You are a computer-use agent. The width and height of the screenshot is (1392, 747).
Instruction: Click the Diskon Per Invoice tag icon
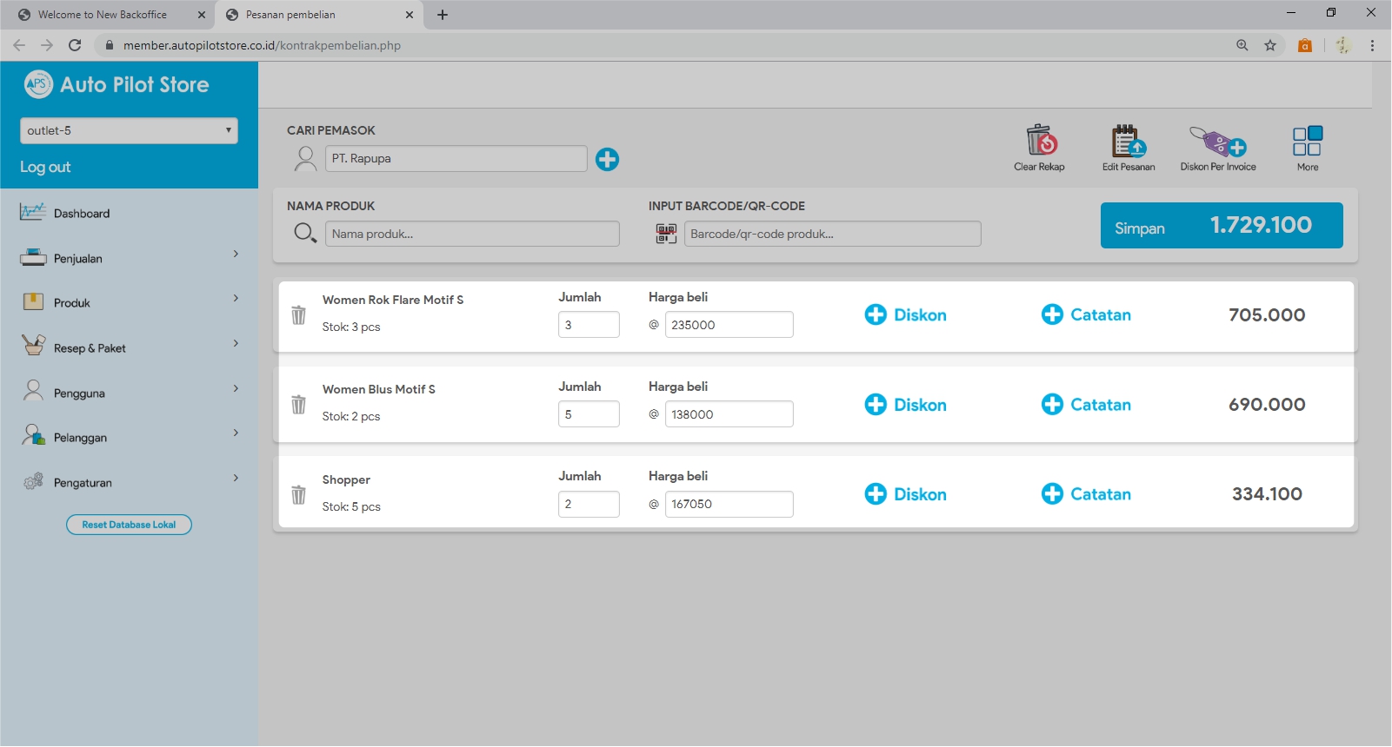[1217, 141]
